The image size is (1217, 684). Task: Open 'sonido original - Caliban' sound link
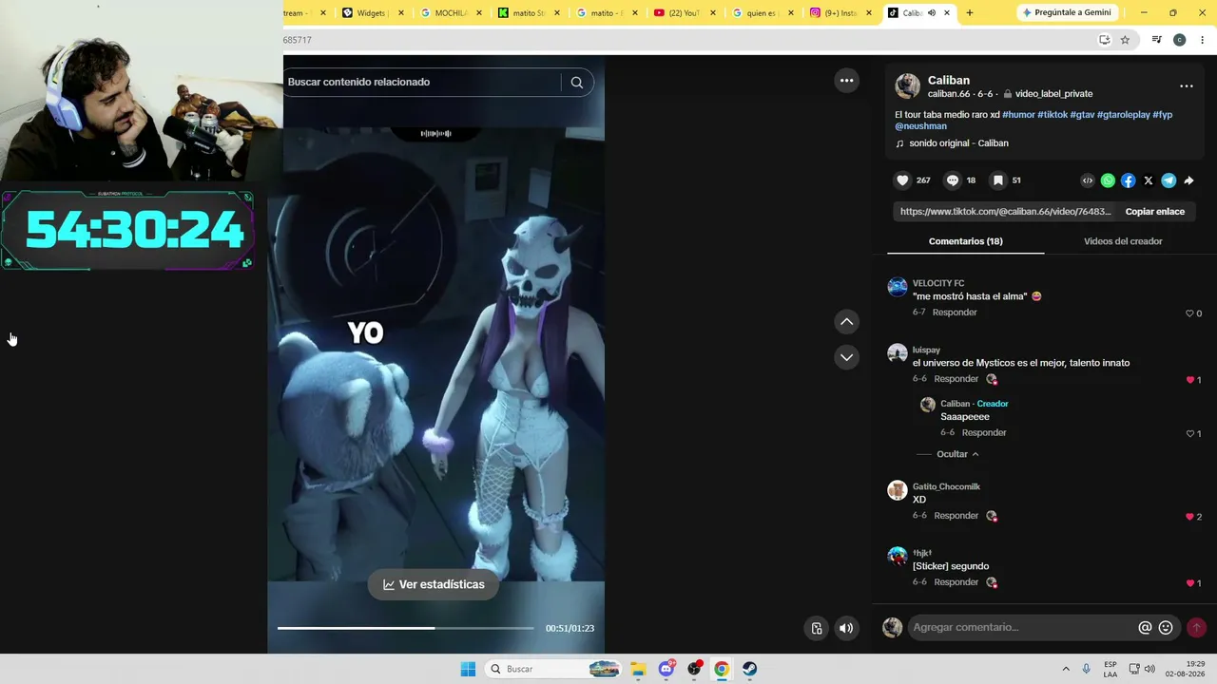coord(958,143)
